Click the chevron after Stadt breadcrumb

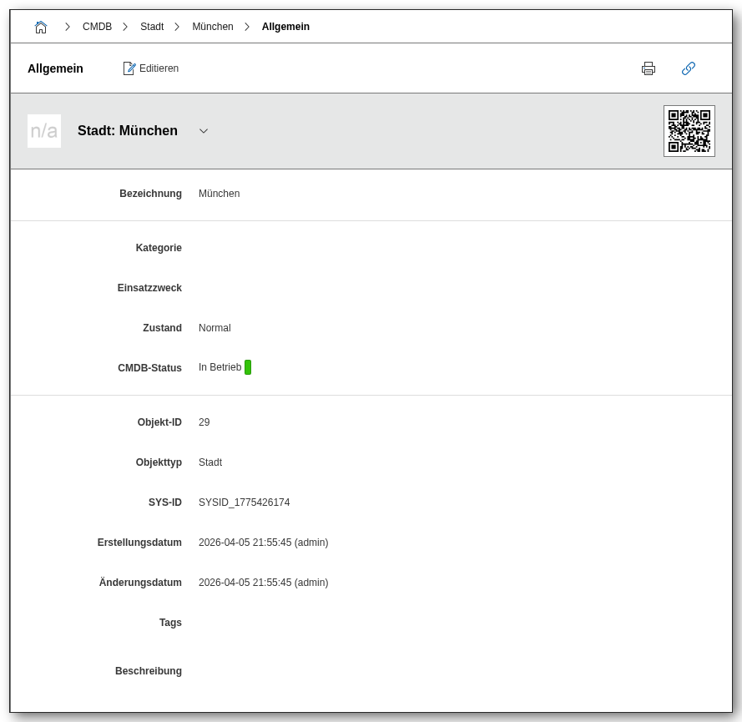click(177, 27)
